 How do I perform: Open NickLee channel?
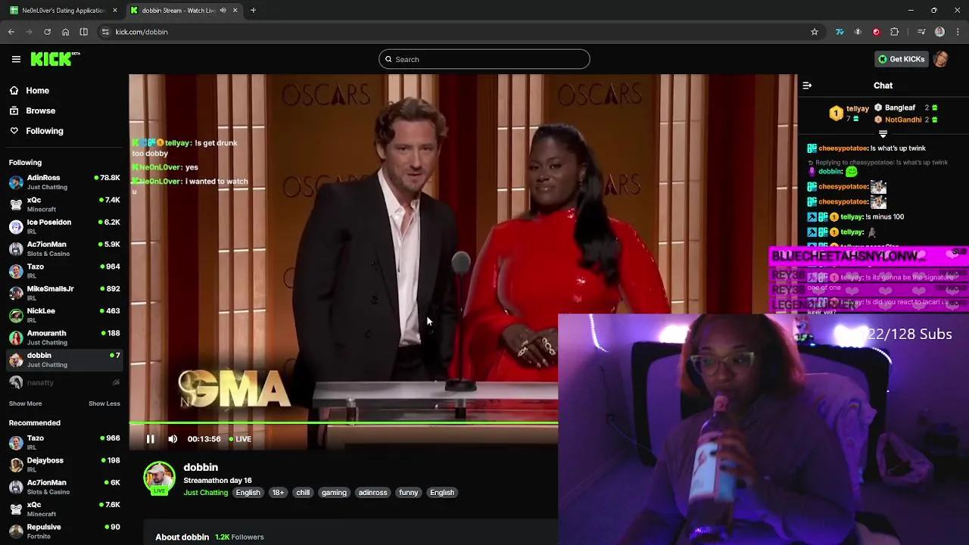pos(64,315)
